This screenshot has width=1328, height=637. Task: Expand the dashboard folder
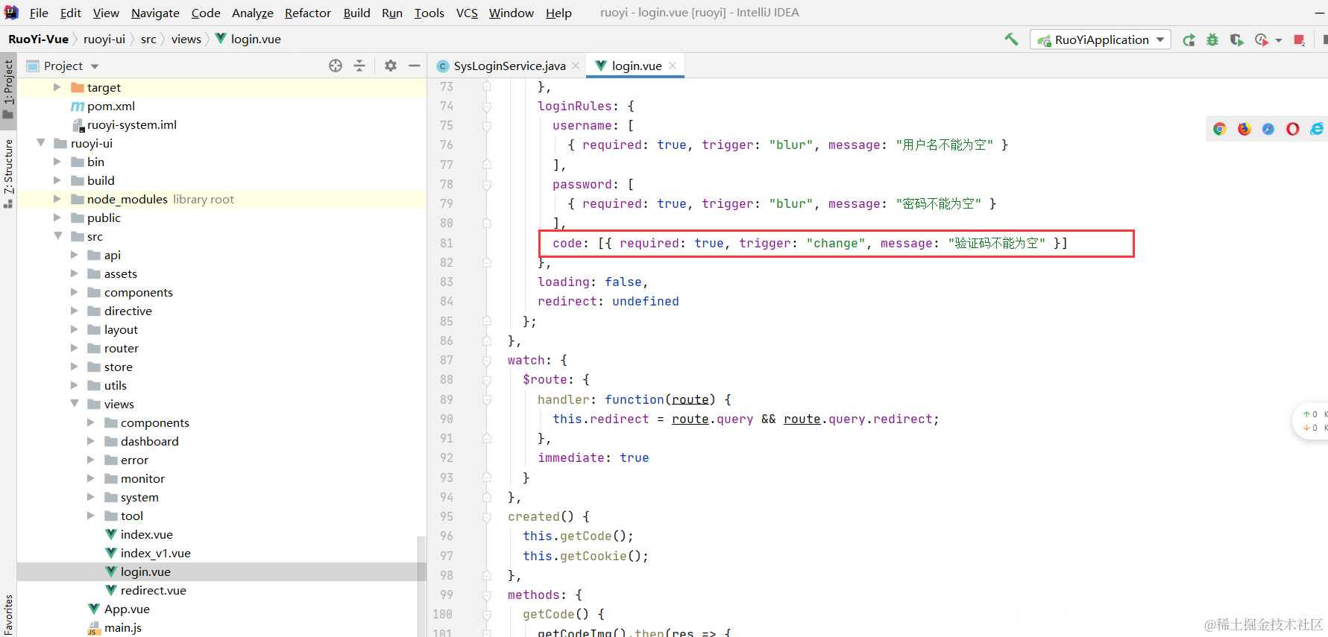click(90, 441)
